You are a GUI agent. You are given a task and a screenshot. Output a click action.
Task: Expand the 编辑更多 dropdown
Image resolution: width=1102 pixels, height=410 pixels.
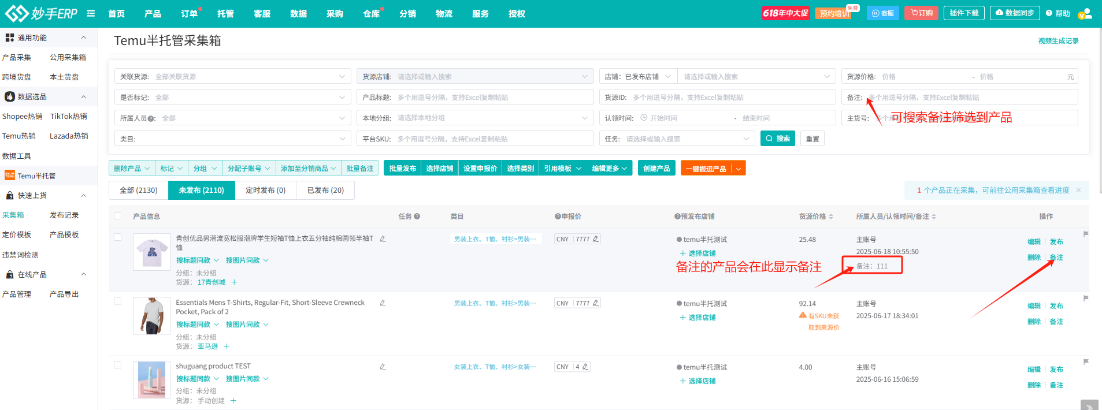coord(610,168)
